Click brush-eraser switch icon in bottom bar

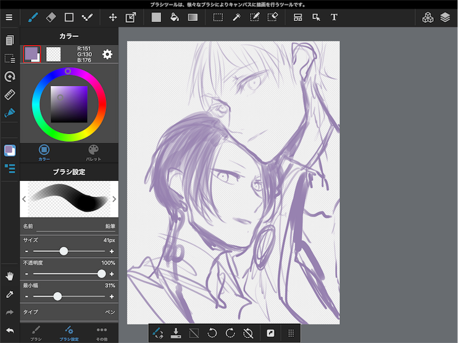point(158,333)
